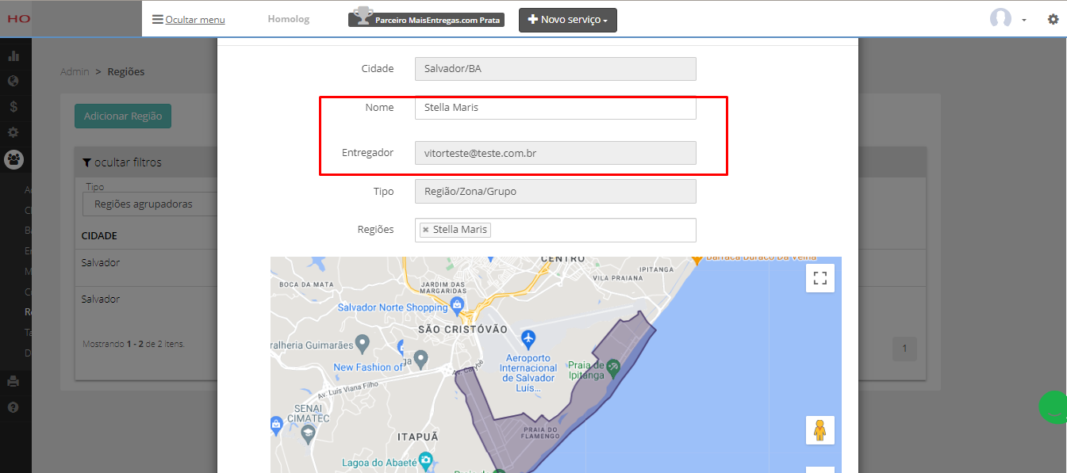The image size is (1067, 473).
Task: Open the globe icon in sidebar
Action: click(13, 81)
